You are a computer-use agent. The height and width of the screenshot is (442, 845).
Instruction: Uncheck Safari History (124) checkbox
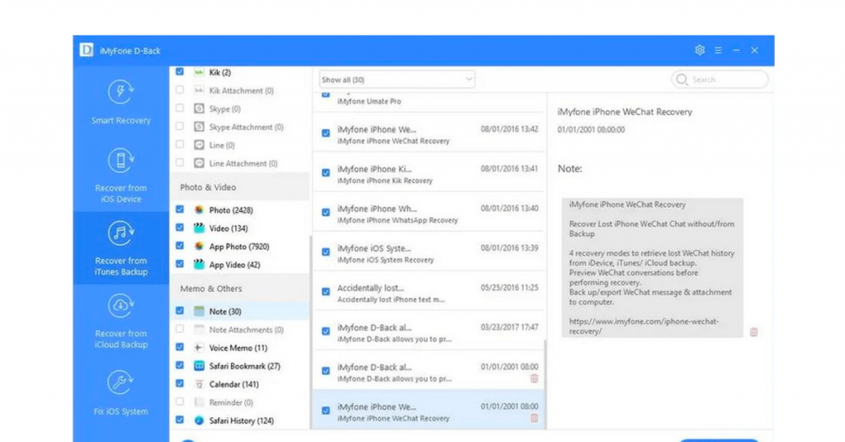point(180,420)
